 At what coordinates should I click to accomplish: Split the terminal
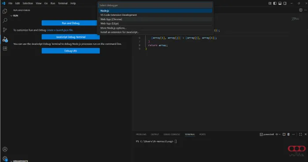coord(284,134)
